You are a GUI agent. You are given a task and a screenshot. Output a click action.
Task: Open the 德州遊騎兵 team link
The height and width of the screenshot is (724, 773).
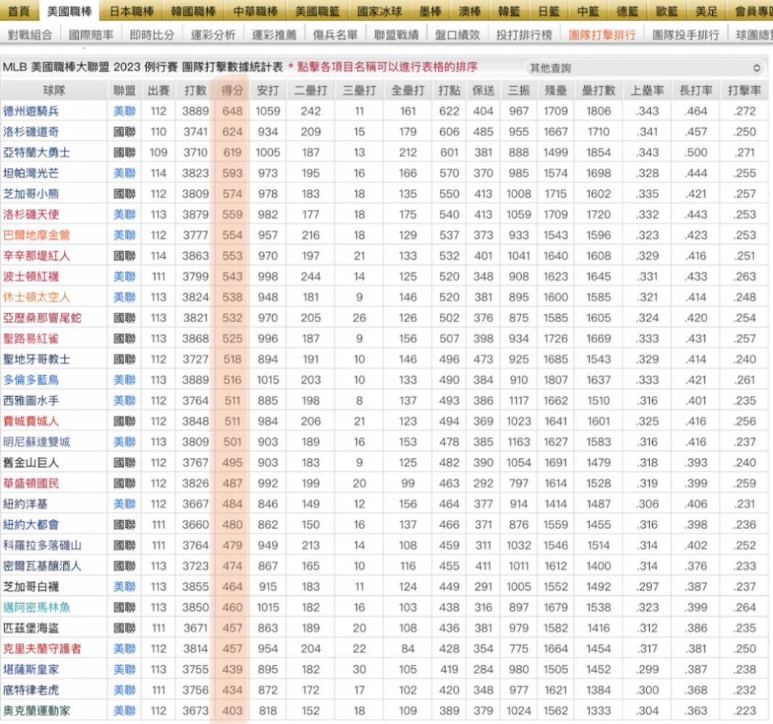coord(31,111)
